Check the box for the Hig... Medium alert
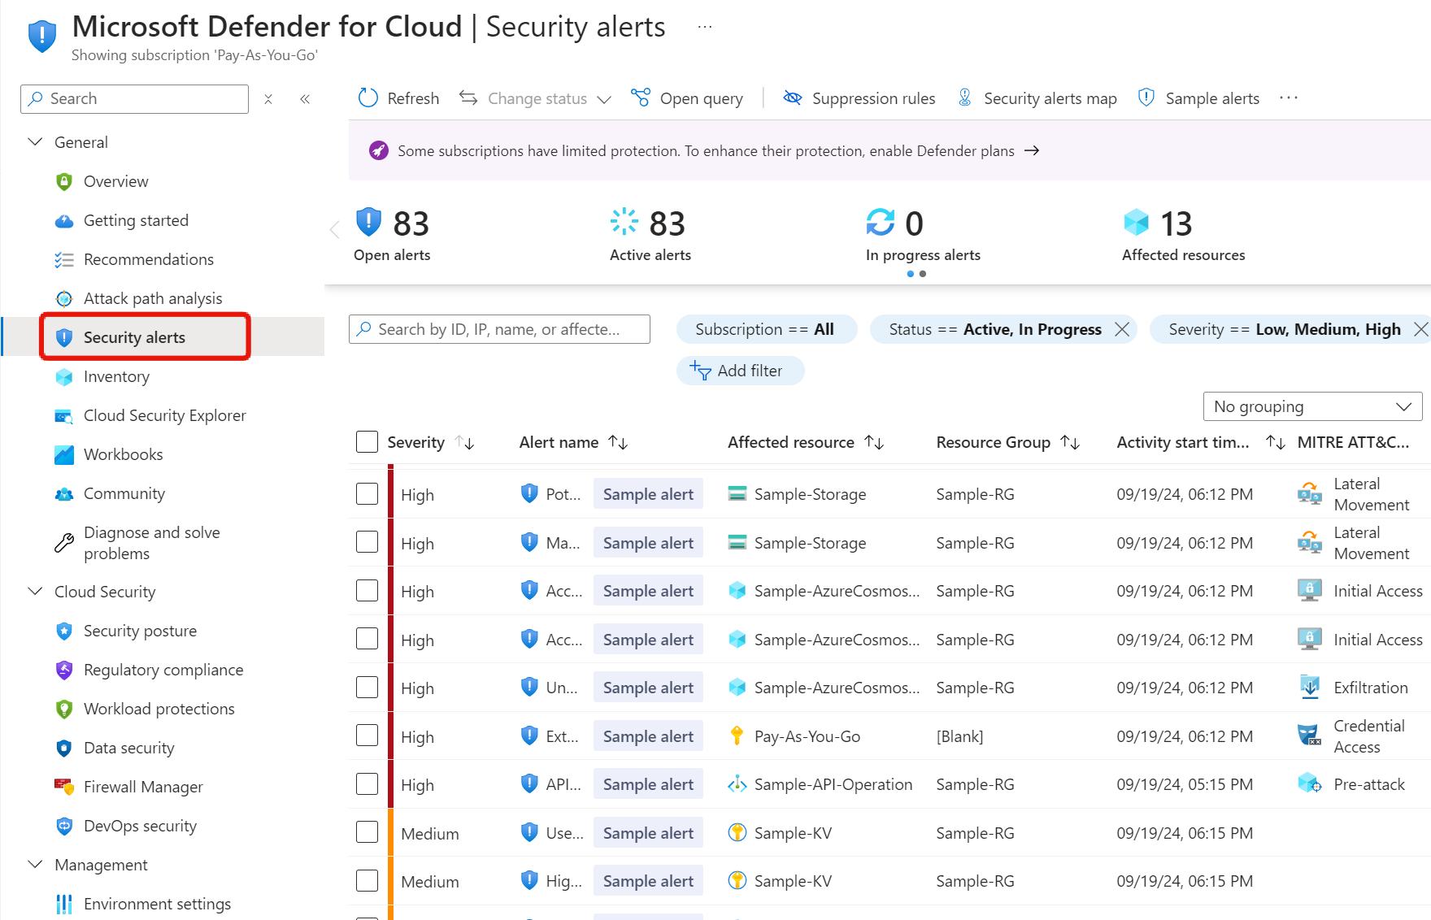The height and width of the screenshot is (920, 1431). tap(367, 881)
